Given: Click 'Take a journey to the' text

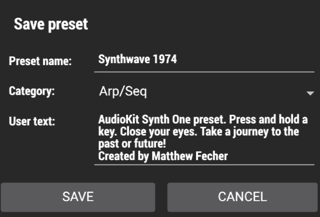Looking at the screenshot, I should tap(250, 132).
